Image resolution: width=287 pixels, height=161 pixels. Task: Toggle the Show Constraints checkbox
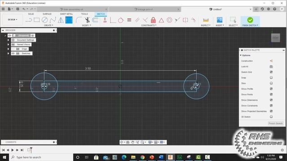click(x=271, y=106)
